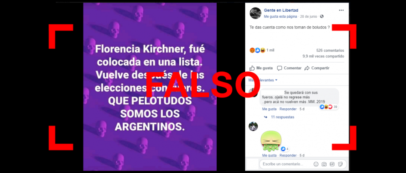Click the second commenter's avatar
Image resolution: width=406 pixels, height=173 pixels.
pyautogui.click(x=253, y=126)
